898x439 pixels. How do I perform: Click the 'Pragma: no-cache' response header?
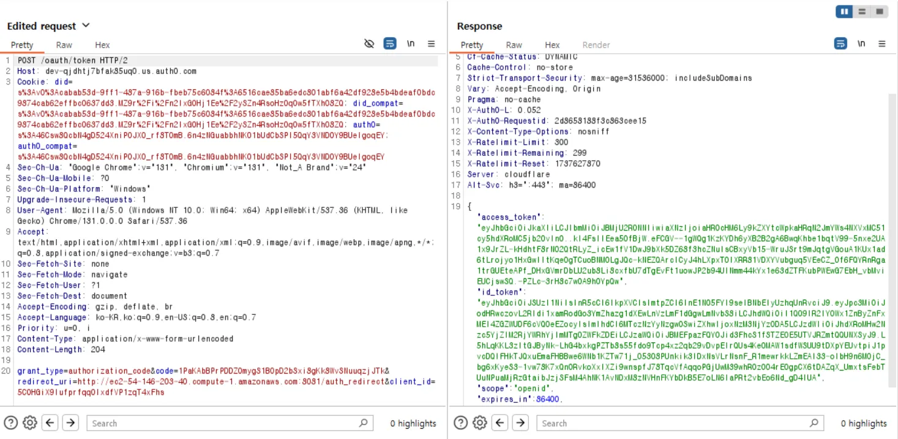click(504, 99)
